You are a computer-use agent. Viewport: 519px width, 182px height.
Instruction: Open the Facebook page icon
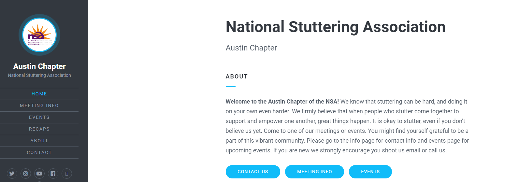click(53, 174)
